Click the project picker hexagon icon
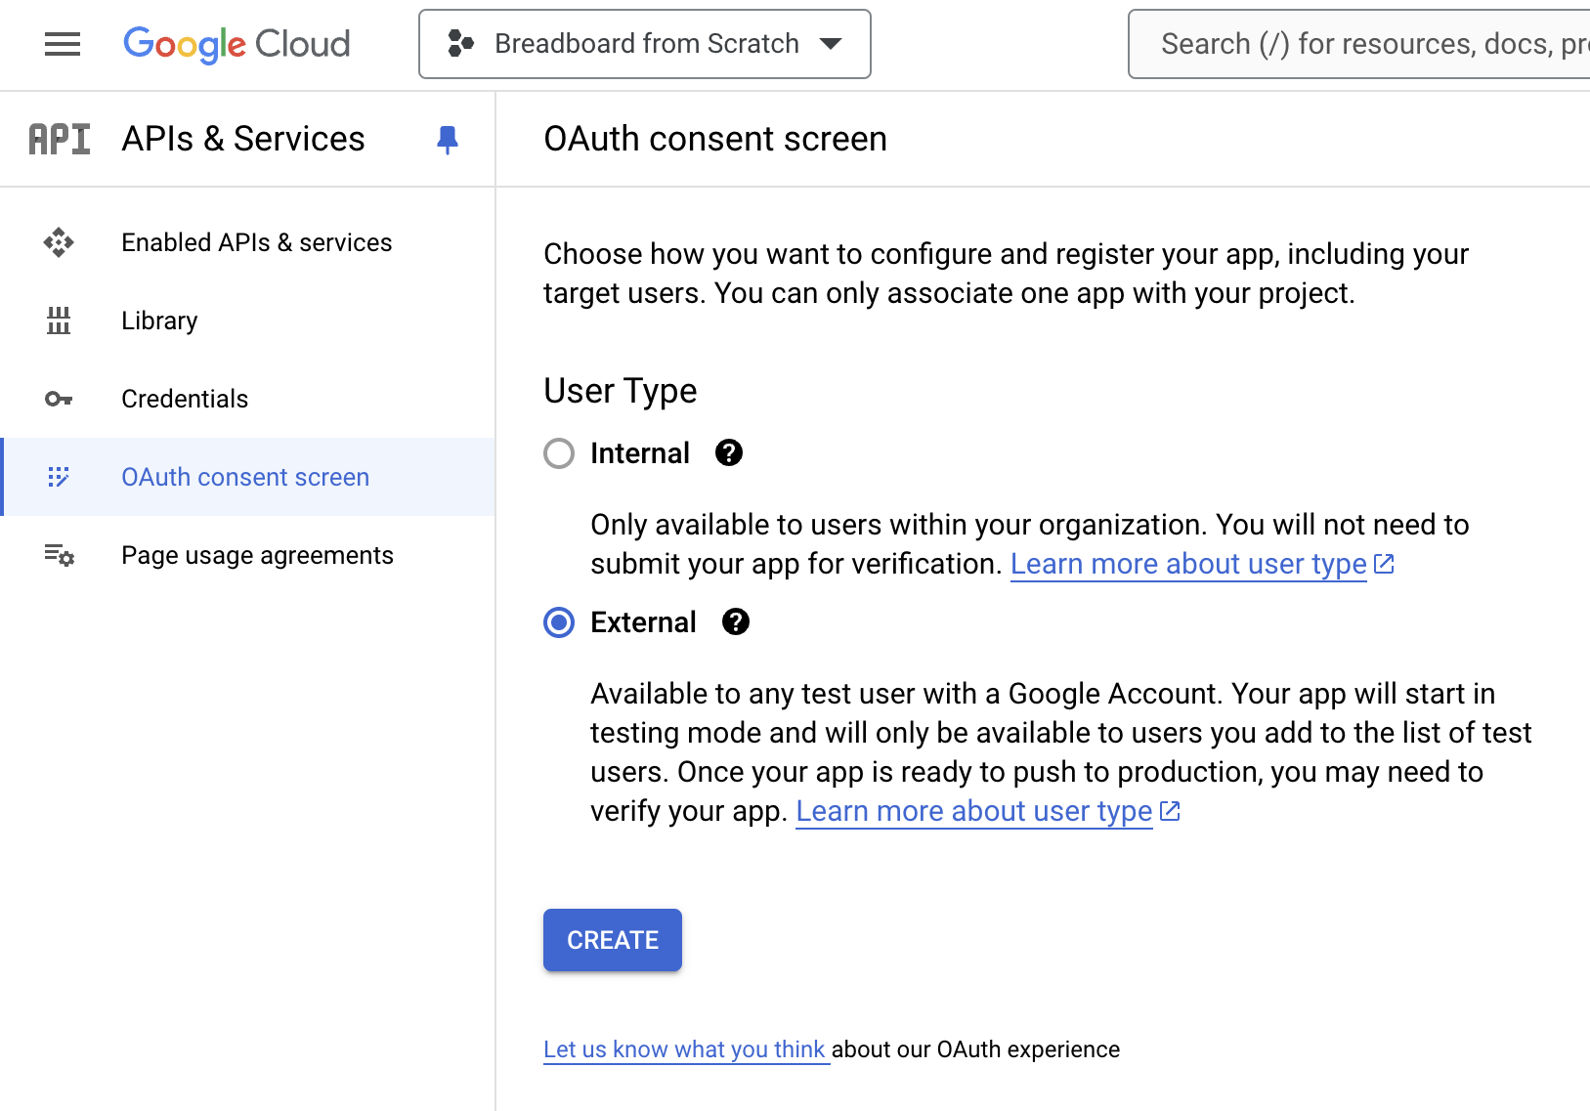The width and height of the screenshot is (1590, 1111). [460, 44]
